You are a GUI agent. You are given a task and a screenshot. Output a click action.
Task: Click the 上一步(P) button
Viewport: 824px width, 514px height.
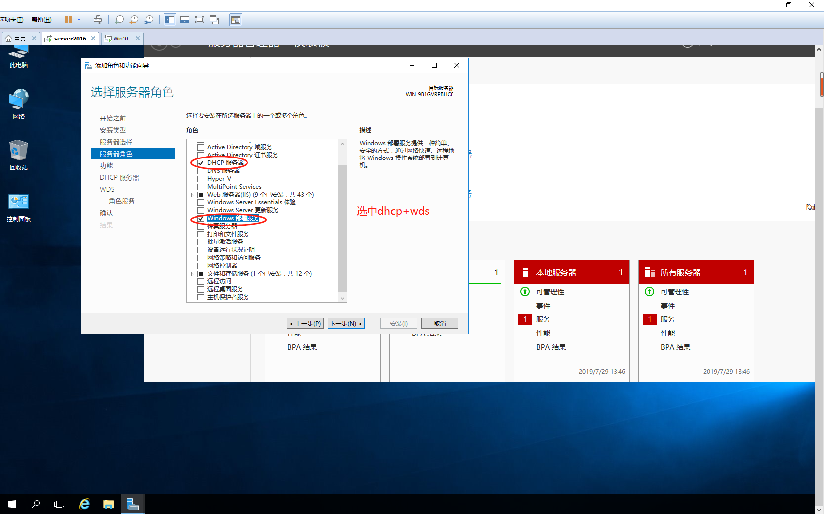point(305,323)
